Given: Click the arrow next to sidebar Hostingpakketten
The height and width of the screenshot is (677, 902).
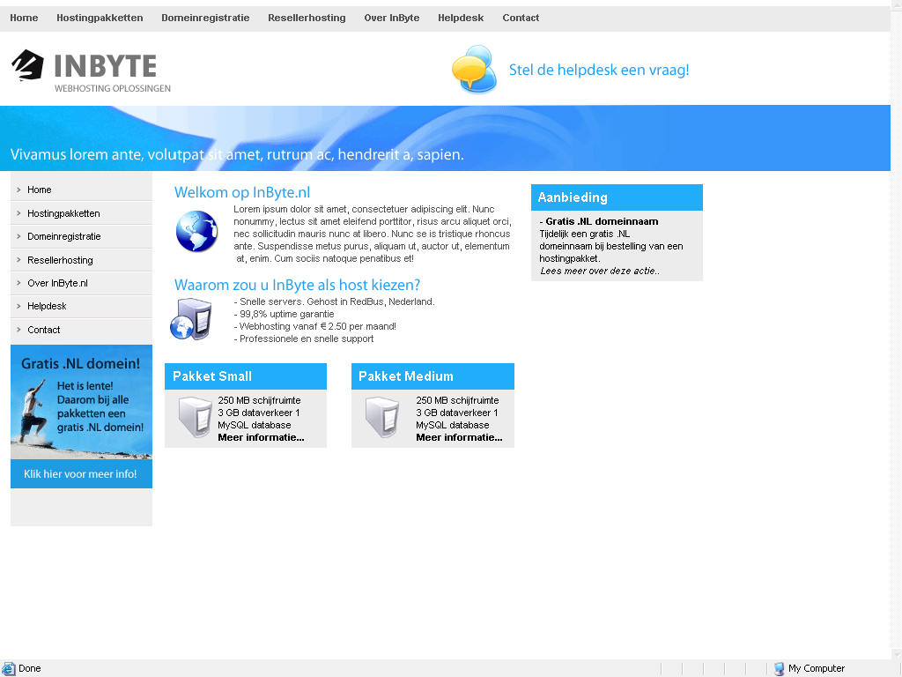Looking at the screenshot, I should (18, 213).
